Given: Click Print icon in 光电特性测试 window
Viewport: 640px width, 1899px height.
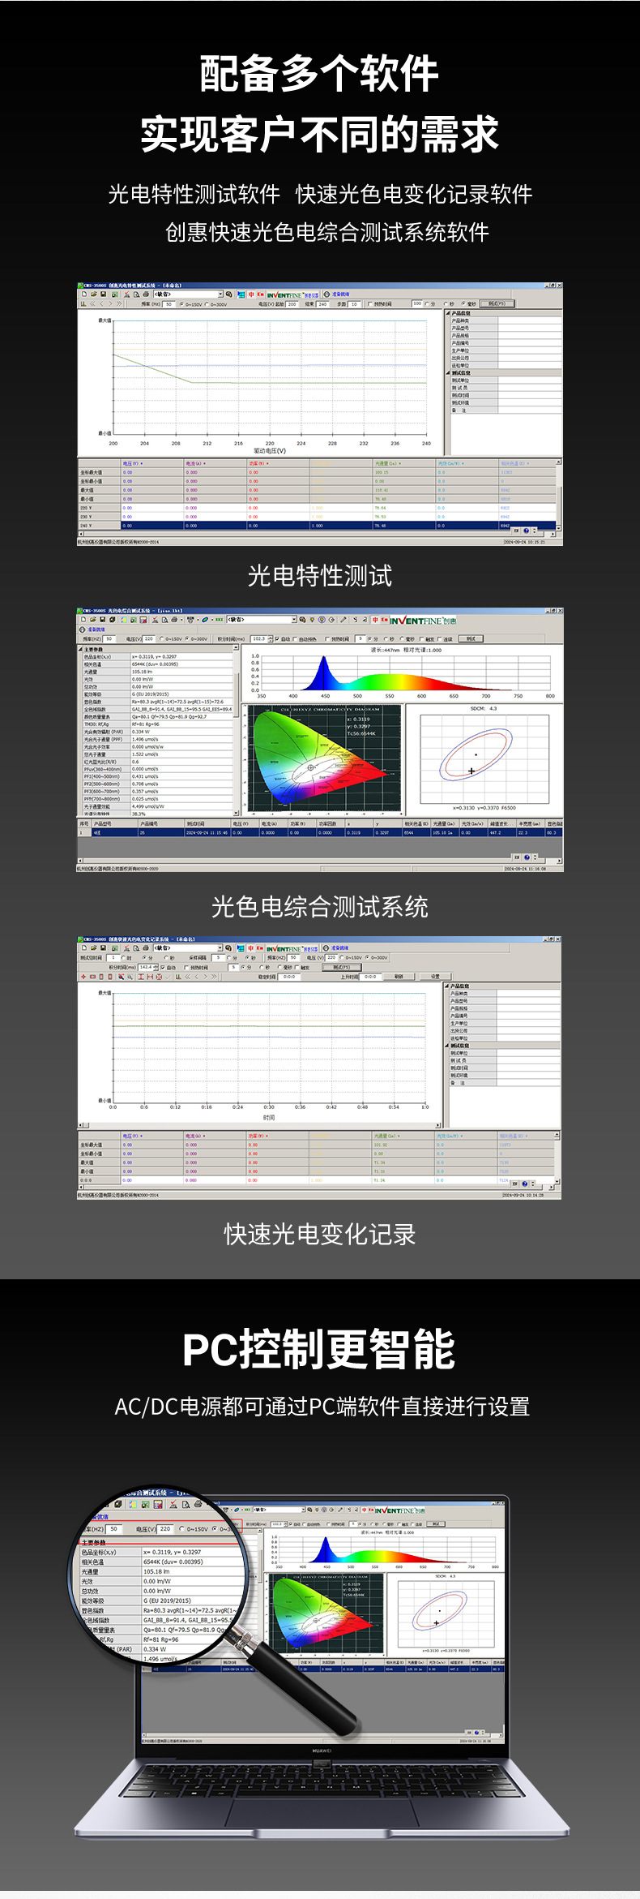Looking at the screenshot, I should pyautogui.click(x=146, y=294).
